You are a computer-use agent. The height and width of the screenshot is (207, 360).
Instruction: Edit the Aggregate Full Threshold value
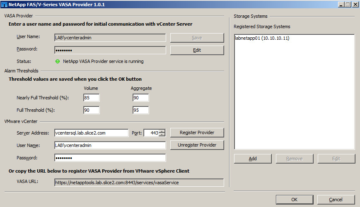click(x=140, y=110)
